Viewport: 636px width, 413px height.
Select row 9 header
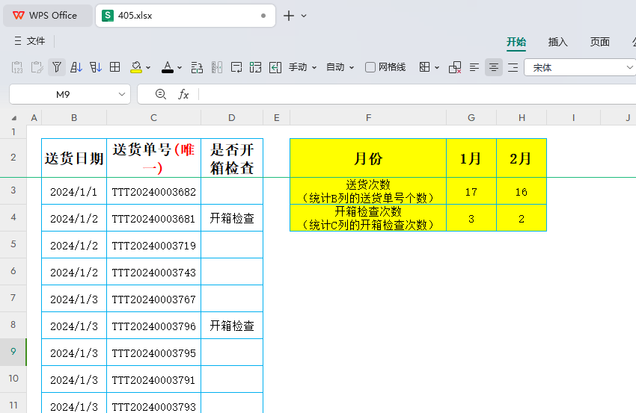pos(13,352)
